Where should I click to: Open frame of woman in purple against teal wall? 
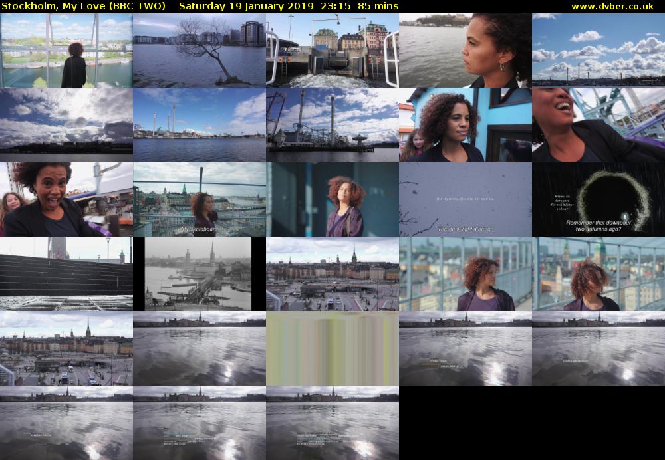(x=332, y=199)
